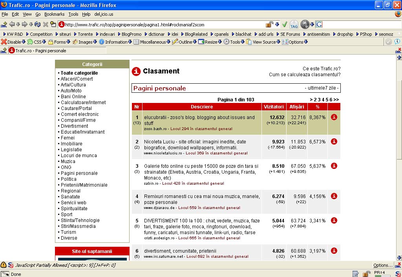Click the visitor count 12.632

(x=277, y=117)
